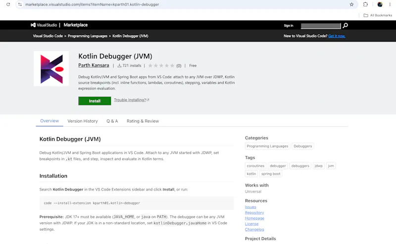The image size is (396, 244).
Task: Switch to the Version History tab
Action: pyautogui.click(x=83, y=121)
